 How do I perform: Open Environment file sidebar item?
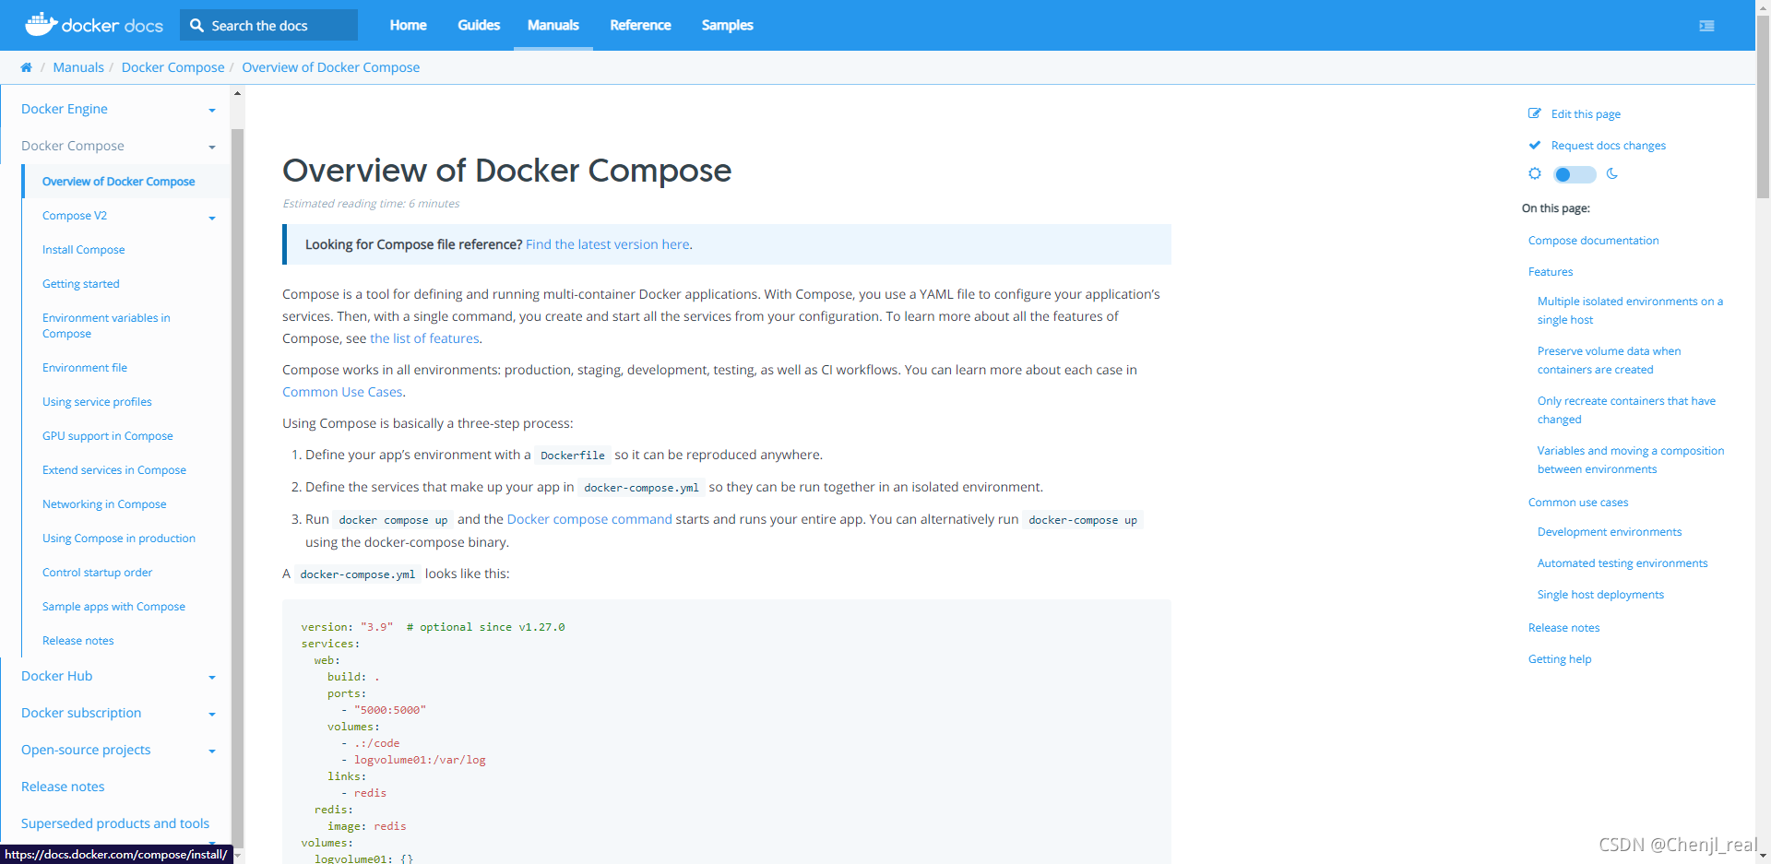click(85, 368)
